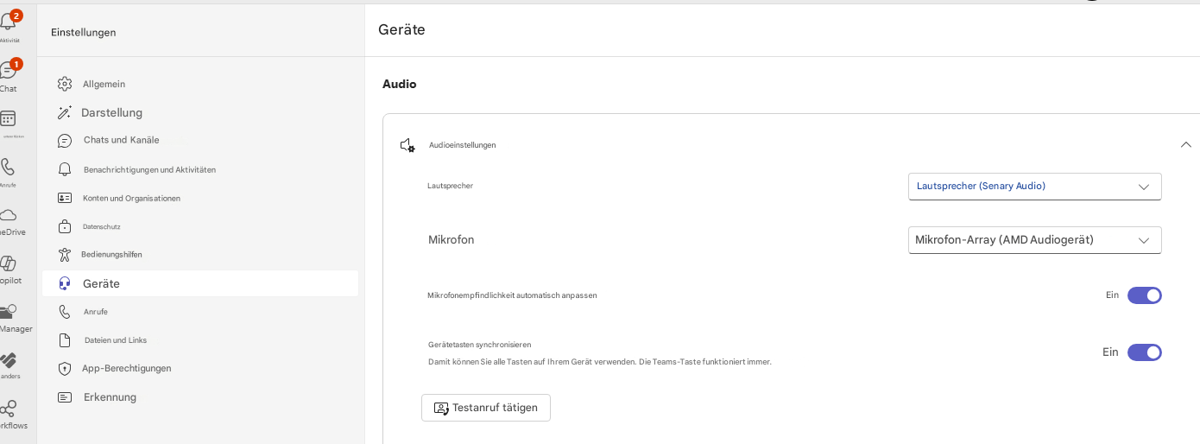Screen dimensions: 1200x444
Task: Click the gear icon next to Allgemein
Action: coord(65,84)
